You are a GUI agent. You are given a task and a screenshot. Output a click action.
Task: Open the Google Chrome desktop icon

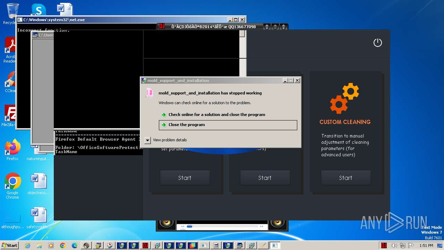tap(12, 186)
